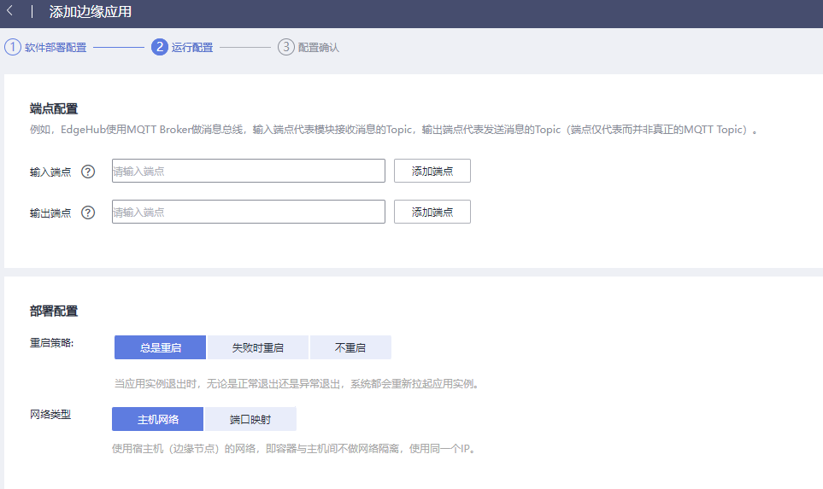Select 不重启 restart policy

[350, 347]
